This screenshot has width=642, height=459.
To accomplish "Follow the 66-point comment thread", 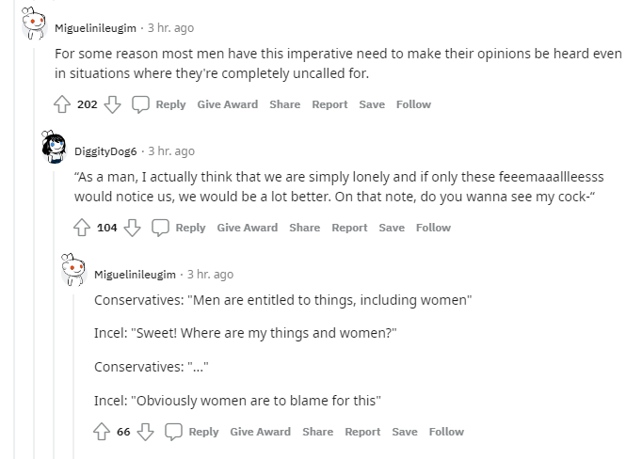I will [446, 432].
